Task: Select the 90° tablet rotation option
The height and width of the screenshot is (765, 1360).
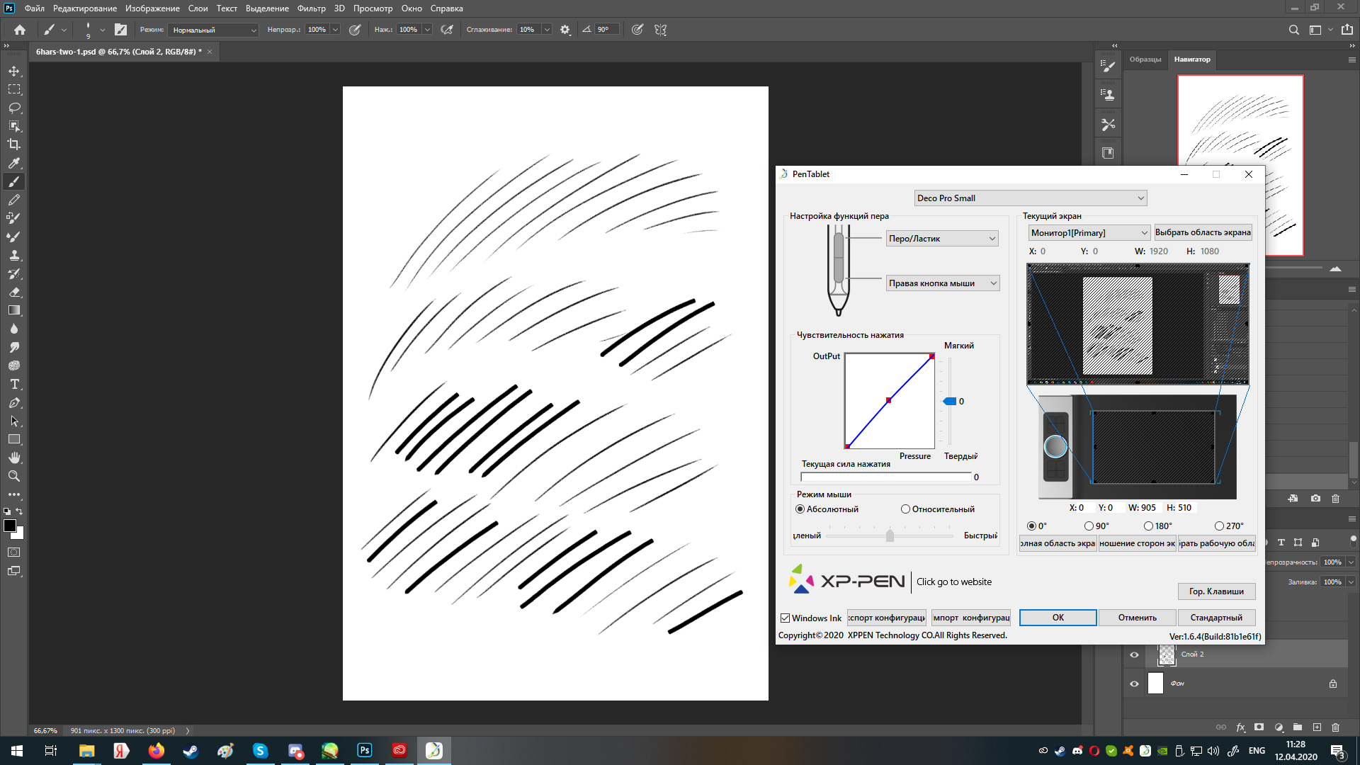Action: pos(1089,526)
